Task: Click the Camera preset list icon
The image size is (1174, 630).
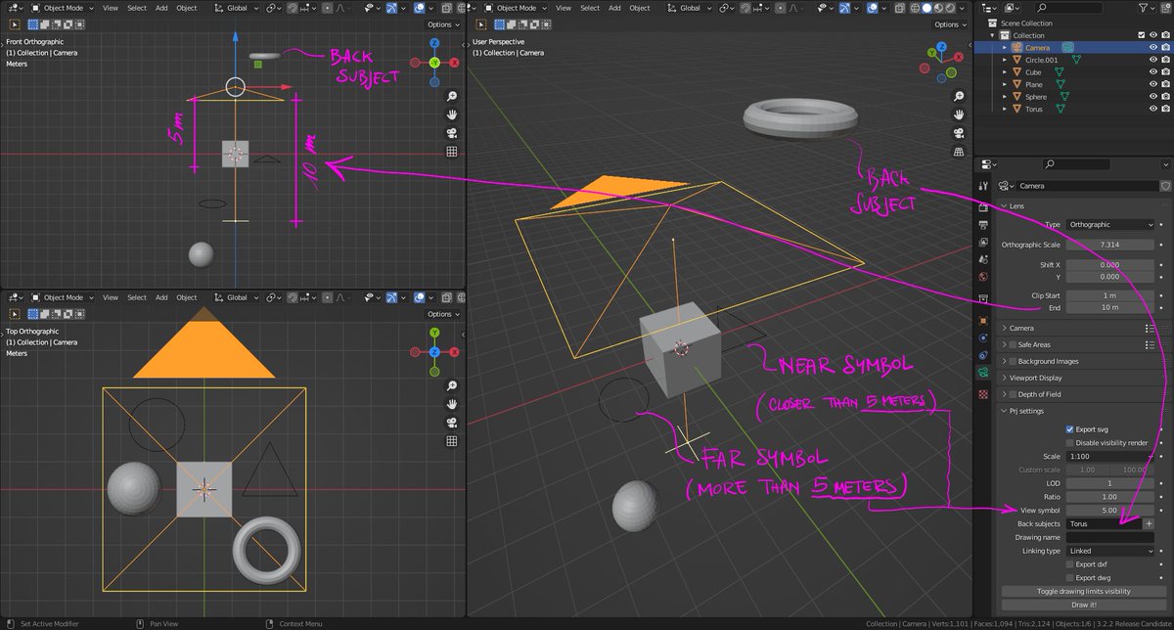Action: pyautogui.click(x=1150, y=329)
